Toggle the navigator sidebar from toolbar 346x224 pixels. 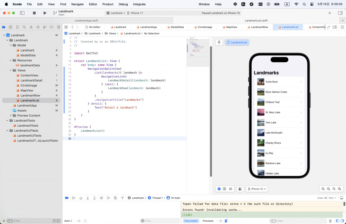point(22,13)
